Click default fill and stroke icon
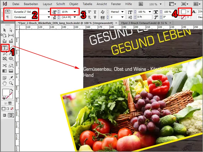Viewport: 203px width, 152px height. point(4,98)
